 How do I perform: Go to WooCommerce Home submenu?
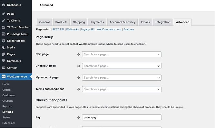tap(6, 84)
